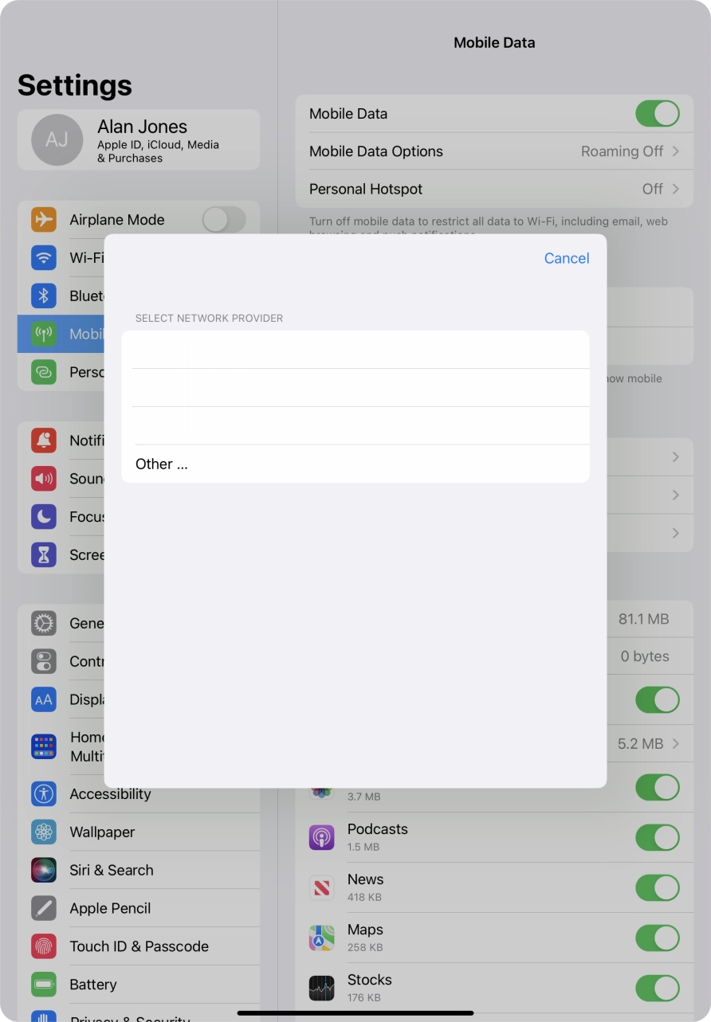
Task: Expand Mobile Data Options chevron
Action: pos(676,151)
